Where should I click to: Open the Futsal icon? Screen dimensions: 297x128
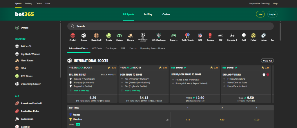pyautogui.click(x=253, y=35)
